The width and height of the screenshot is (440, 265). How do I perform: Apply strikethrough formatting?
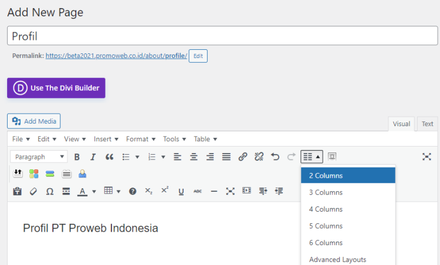coord(198,191)
